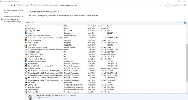This screenshot has width=188, height=100.
Task: Expand the address bar history dropdown
Action: pos(161,5)
